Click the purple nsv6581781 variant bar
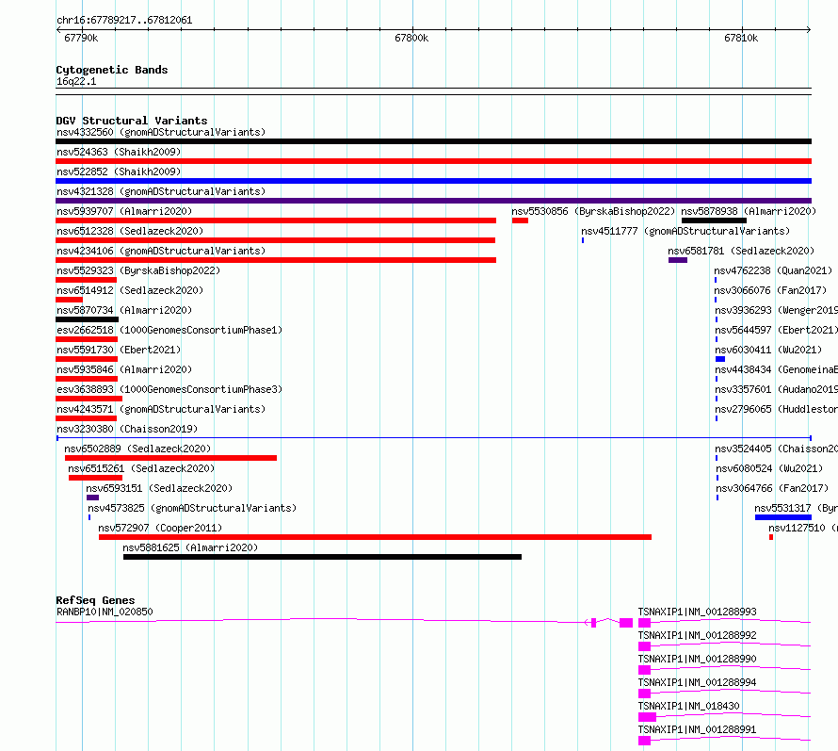This screenshot has width=838, height=751. pyautogui.click(x=678, y=260)
